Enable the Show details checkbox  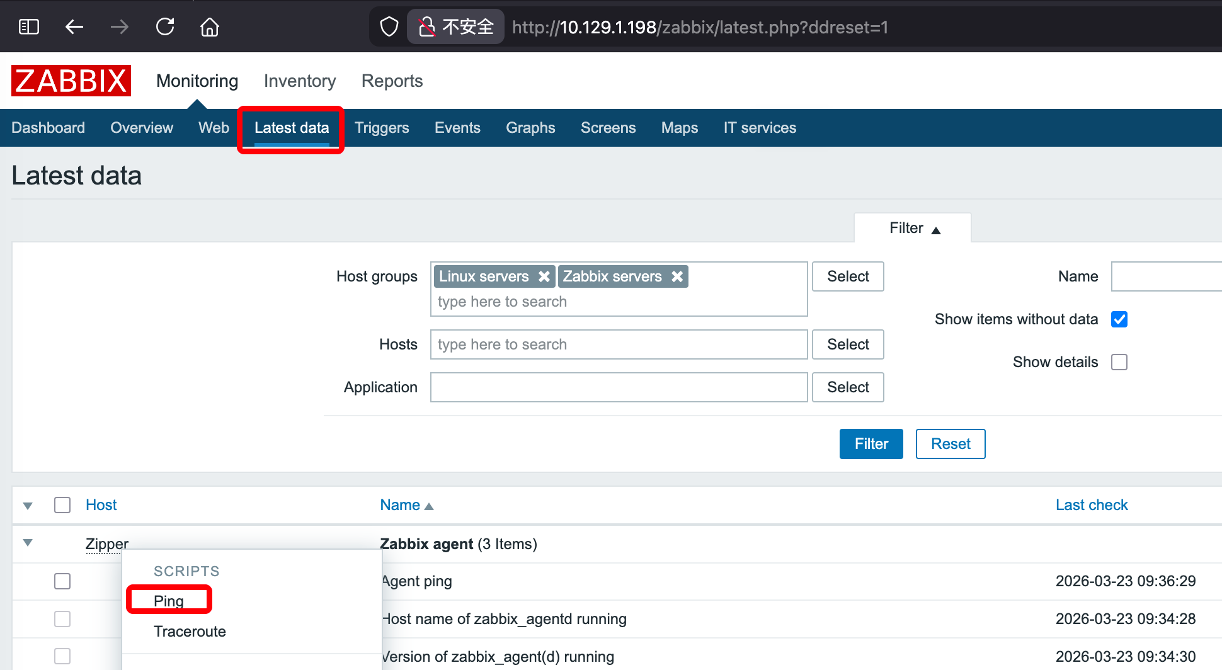(1119, 362)
